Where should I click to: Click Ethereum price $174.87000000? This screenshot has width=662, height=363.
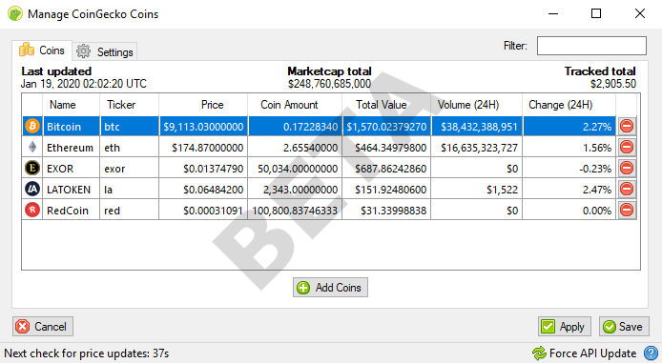point(203,148)
